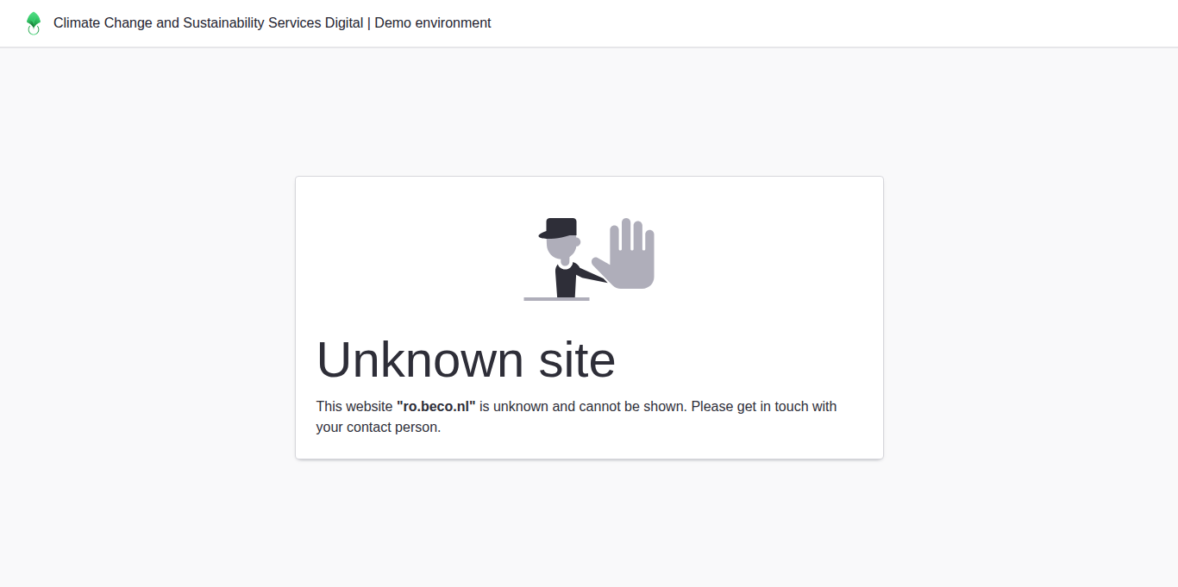This screenshot has height=587, width=1178.
Task: Click "Please get in touch with" text
Action: 763,406
